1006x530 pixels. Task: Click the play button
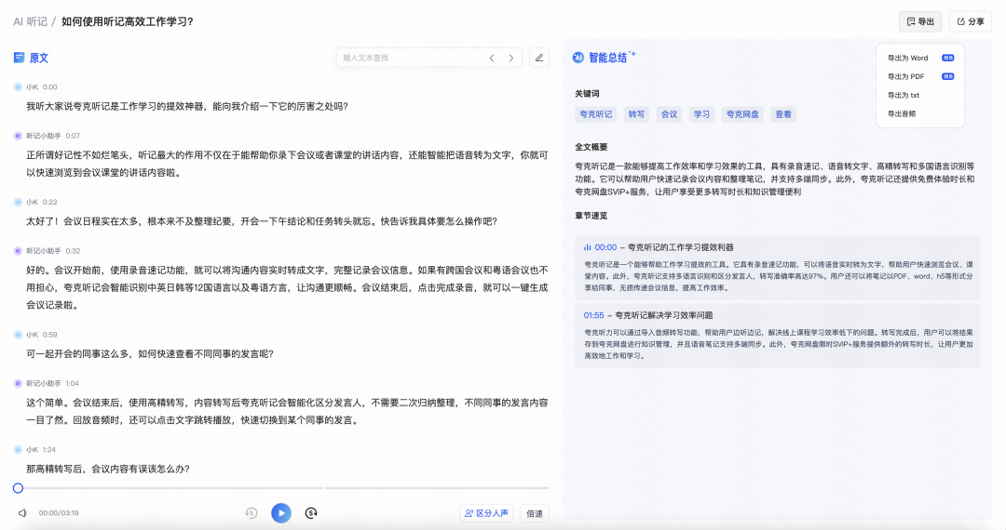[281, 512]
